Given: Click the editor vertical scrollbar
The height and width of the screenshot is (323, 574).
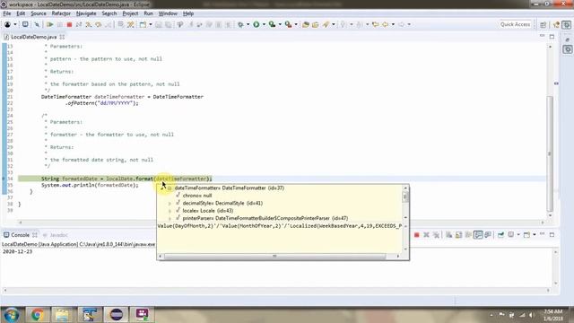Looking at the screenshot, I should point(550,153).
